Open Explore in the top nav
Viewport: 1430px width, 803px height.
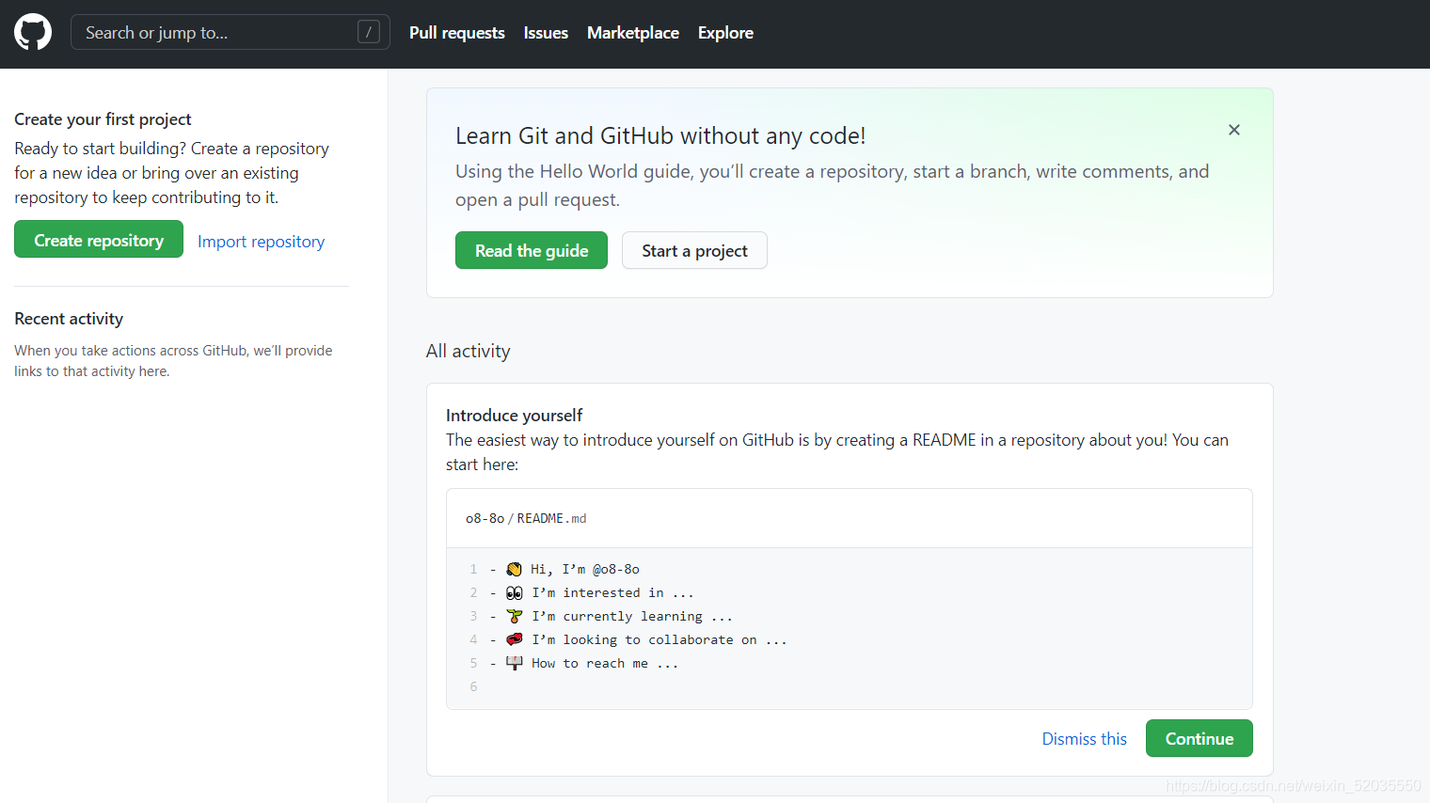(x=725, y=33)
